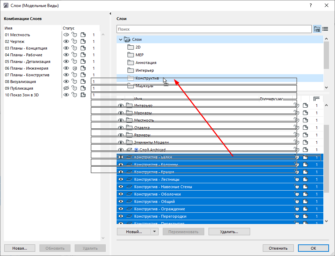
Task: Click wireframe icon of Местность folder row
Action: tap(305, 120)
